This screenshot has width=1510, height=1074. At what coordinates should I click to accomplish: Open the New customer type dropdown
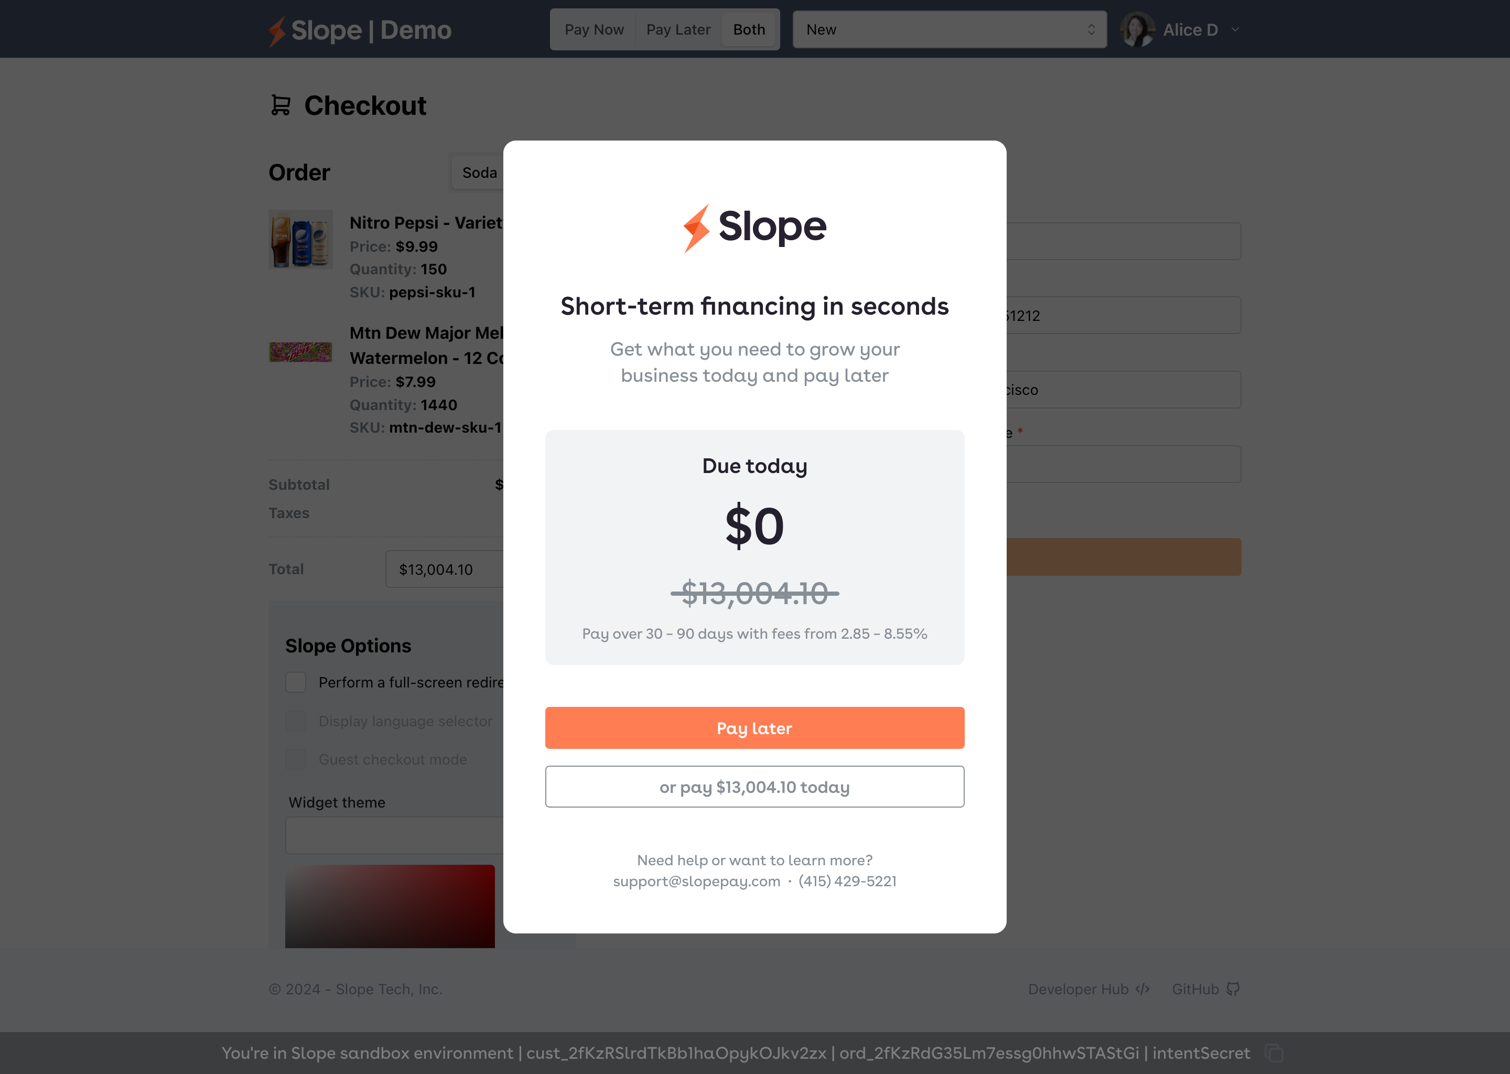(950, 30)
